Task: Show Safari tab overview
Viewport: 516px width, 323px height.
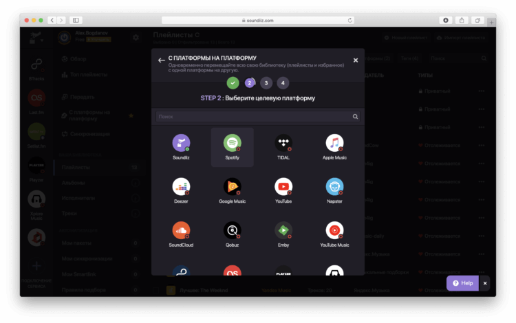Action: [x=477, y=21]
